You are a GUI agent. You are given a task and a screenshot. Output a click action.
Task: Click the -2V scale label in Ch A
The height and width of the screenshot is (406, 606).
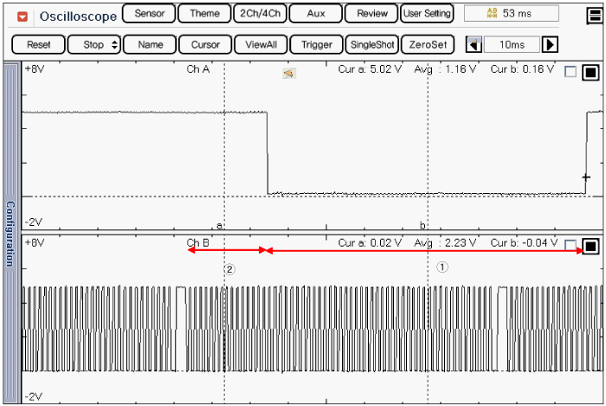[34, 222]
